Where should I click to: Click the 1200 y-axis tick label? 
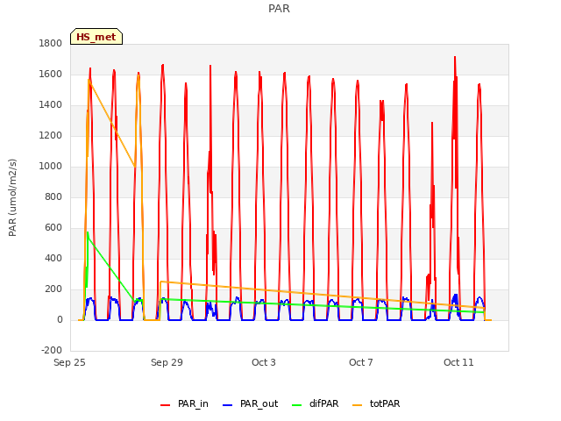[x=51, y=135]
